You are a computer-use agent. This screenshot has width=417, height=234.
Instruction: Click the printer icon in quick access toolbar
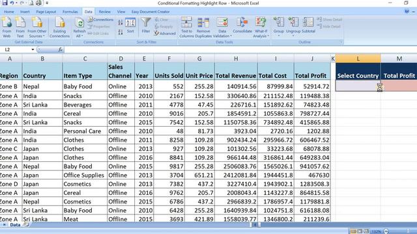[39, 3]
